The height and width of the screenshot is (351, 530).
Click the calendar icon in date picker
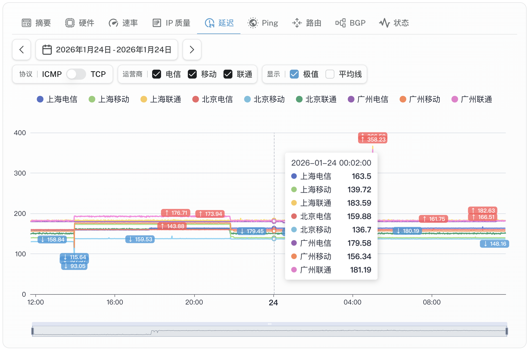tap(47, 50)
